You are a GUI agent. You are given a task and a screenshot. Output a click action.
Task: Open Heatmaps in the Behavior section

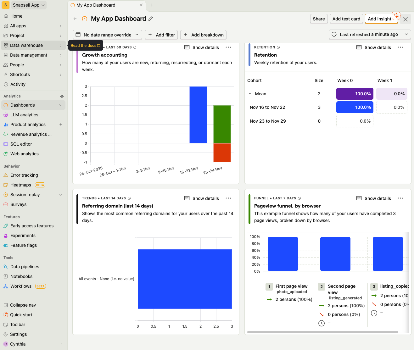[21, 185]
